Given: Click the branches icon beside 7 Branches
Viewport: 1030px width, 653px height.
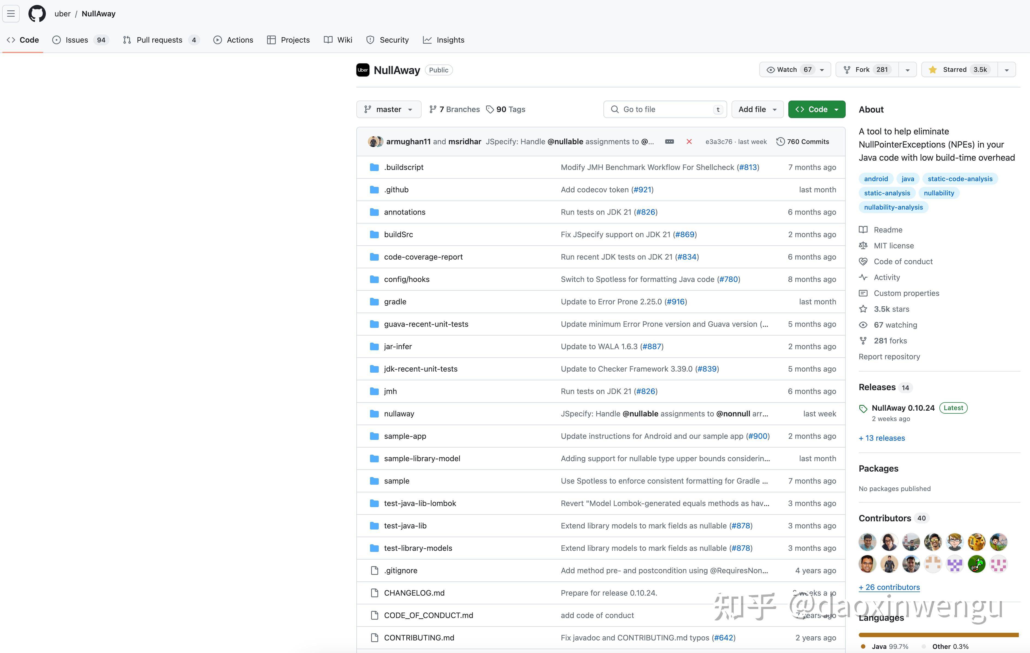Looking at the screenshot, I should coord(433,110).
